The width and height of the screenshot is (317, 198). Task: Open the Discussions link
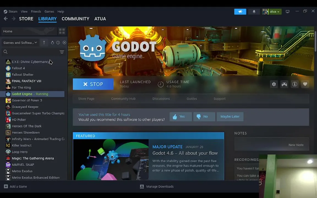(161, 99)
